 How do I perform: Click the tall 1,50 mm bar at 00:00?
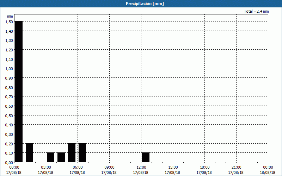coord(19,92)
